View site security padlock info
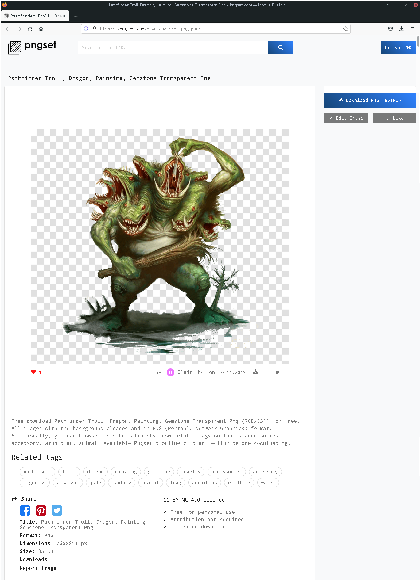This screenshot has height=580, width=420. pyautogui.click(x=95, y=29)
